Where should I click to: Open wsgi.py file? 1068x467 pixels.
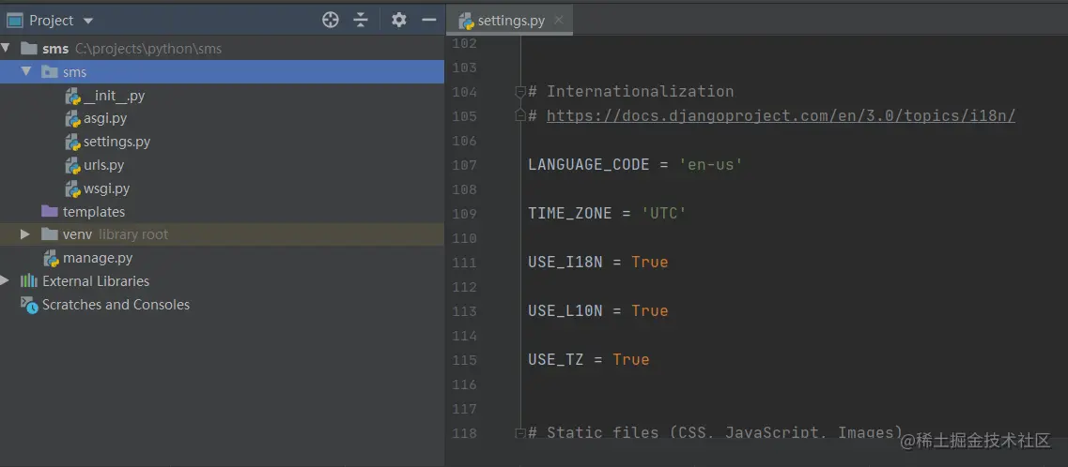(106, 188)
